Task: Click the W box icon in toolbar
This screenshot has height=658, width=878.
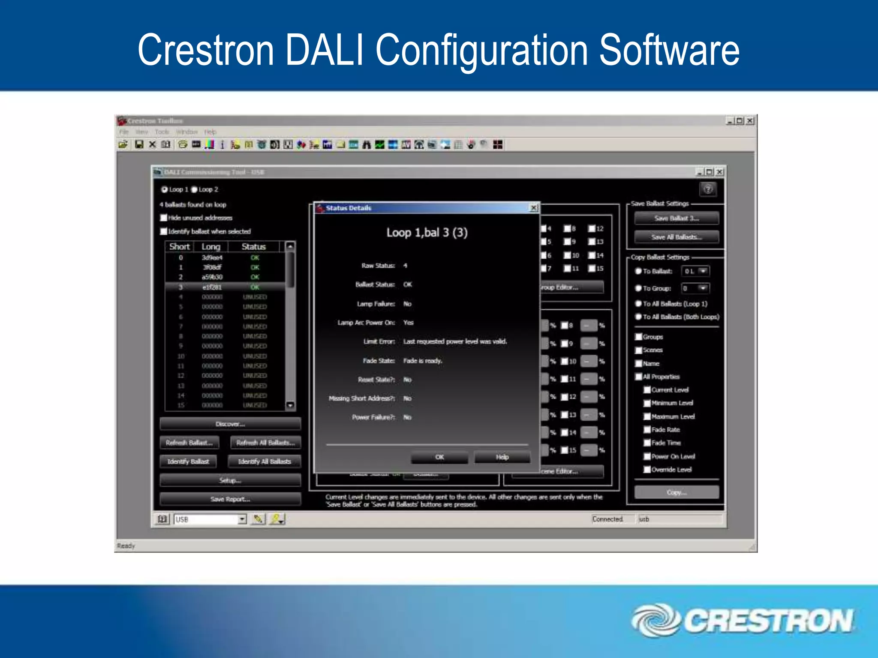Action: tap(288, 144)
